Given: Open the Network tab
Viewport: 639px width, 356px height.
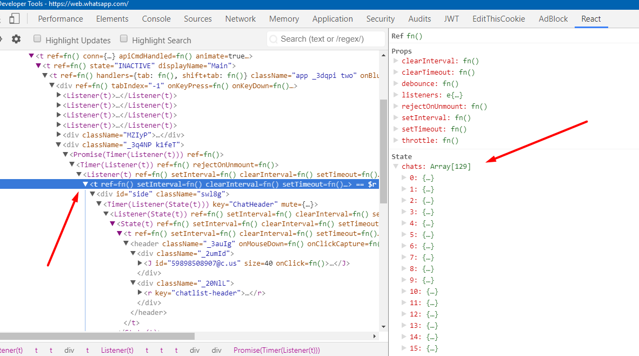Looking at the screenshot, I should pyautogui.click(x=241, y=19).
